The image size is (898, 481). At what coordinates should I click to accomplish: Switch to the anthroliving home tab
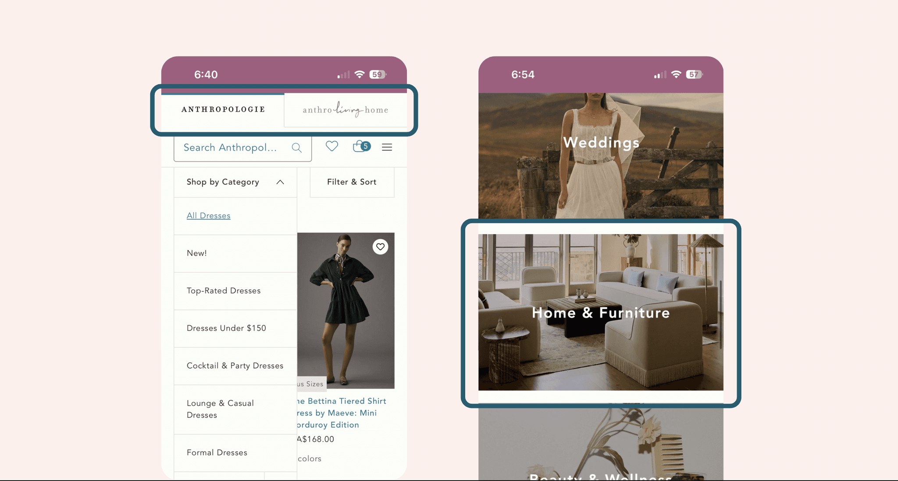point(345,110)
